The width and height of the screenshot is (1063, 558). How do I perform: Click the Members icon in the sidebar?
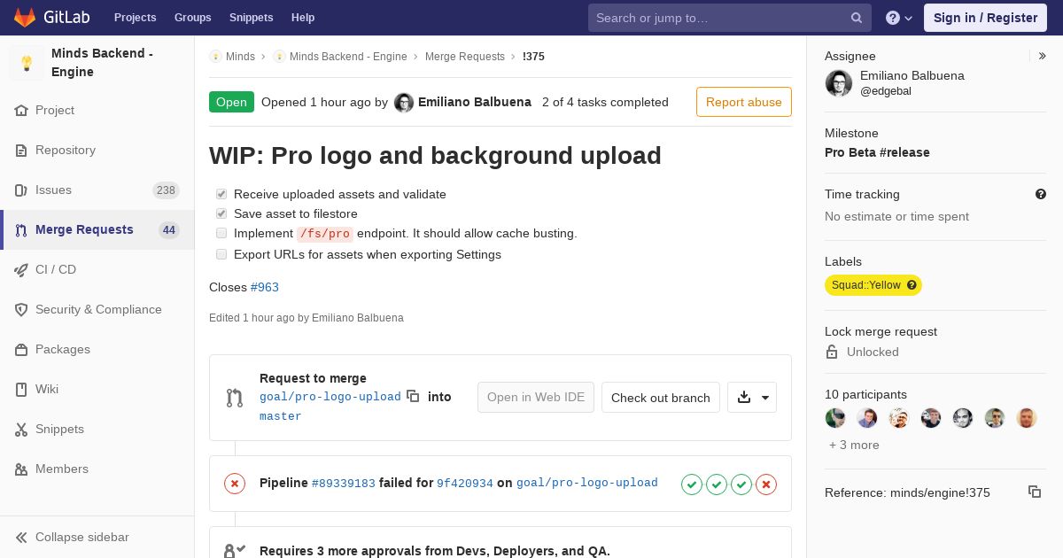click(21, 469)
